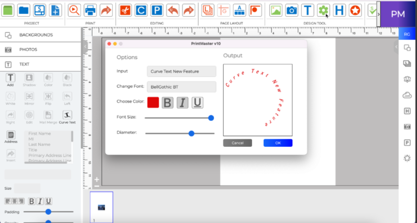
Task: Cut the selection with the scissors icon
Action: [125, 11]
